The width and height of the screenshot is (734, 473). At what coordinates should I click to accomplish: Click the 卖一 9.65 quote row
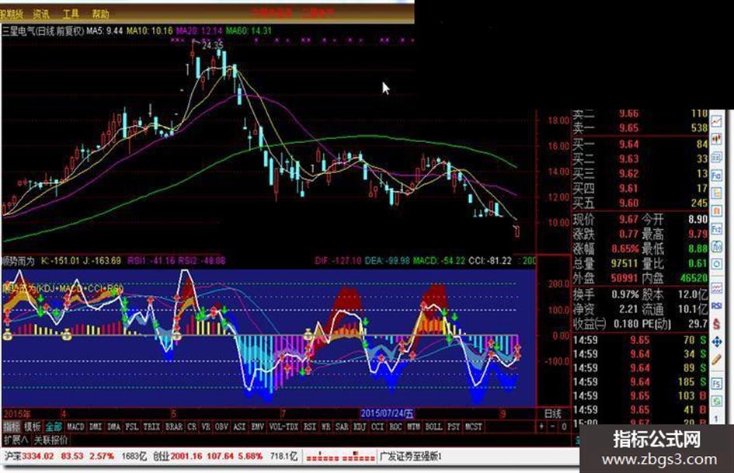click(640, 128)
